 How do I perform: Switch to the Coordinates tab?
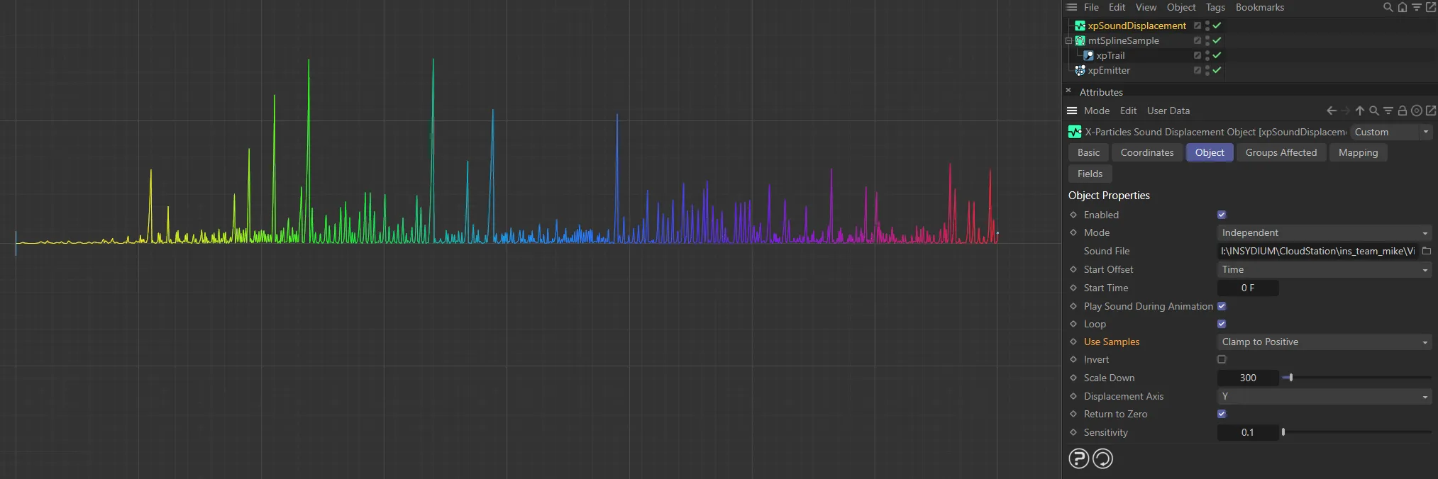coord(1147,152)
